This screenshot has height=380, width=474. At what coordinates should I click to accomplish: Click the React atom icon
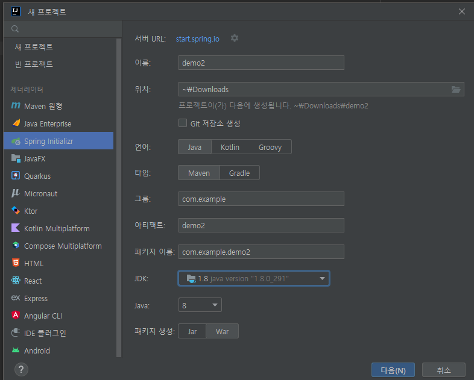tap(16, 281)
